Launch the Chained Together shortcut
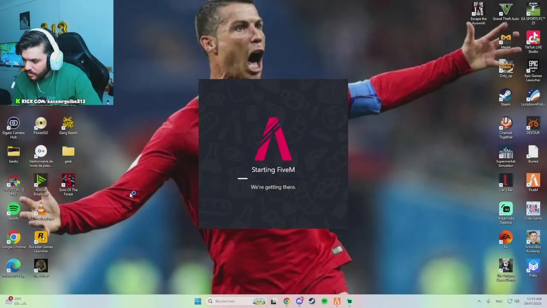547x308 pixels. [506, 127]
